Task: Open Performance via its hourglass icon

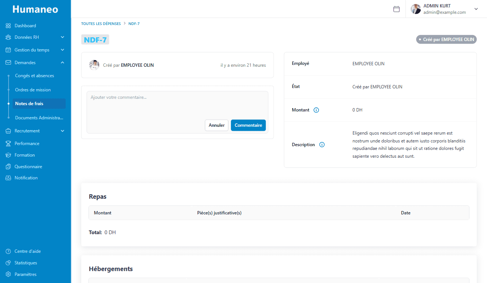Action: [8, 144]
